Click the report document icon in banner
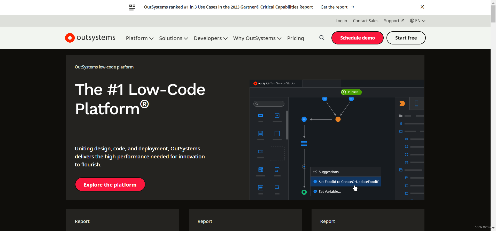Image resolution: width=496 pixels, height=231 pixels. pos(132,7)
